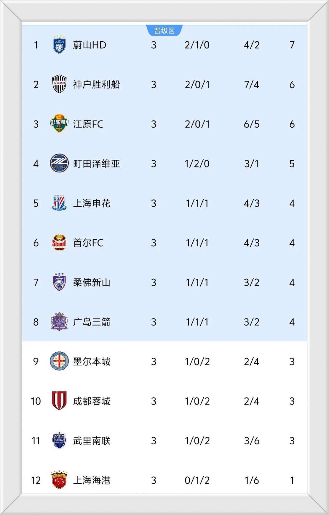The width and height of the screenshot is (329, 515).
Task: Click the Buriram United team logo
Action: 59,440
